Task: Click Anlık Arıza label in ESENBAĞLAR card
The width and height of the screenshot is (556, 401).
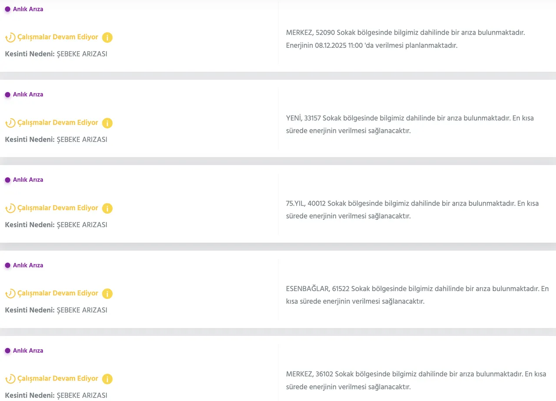Action: [28, 265]
